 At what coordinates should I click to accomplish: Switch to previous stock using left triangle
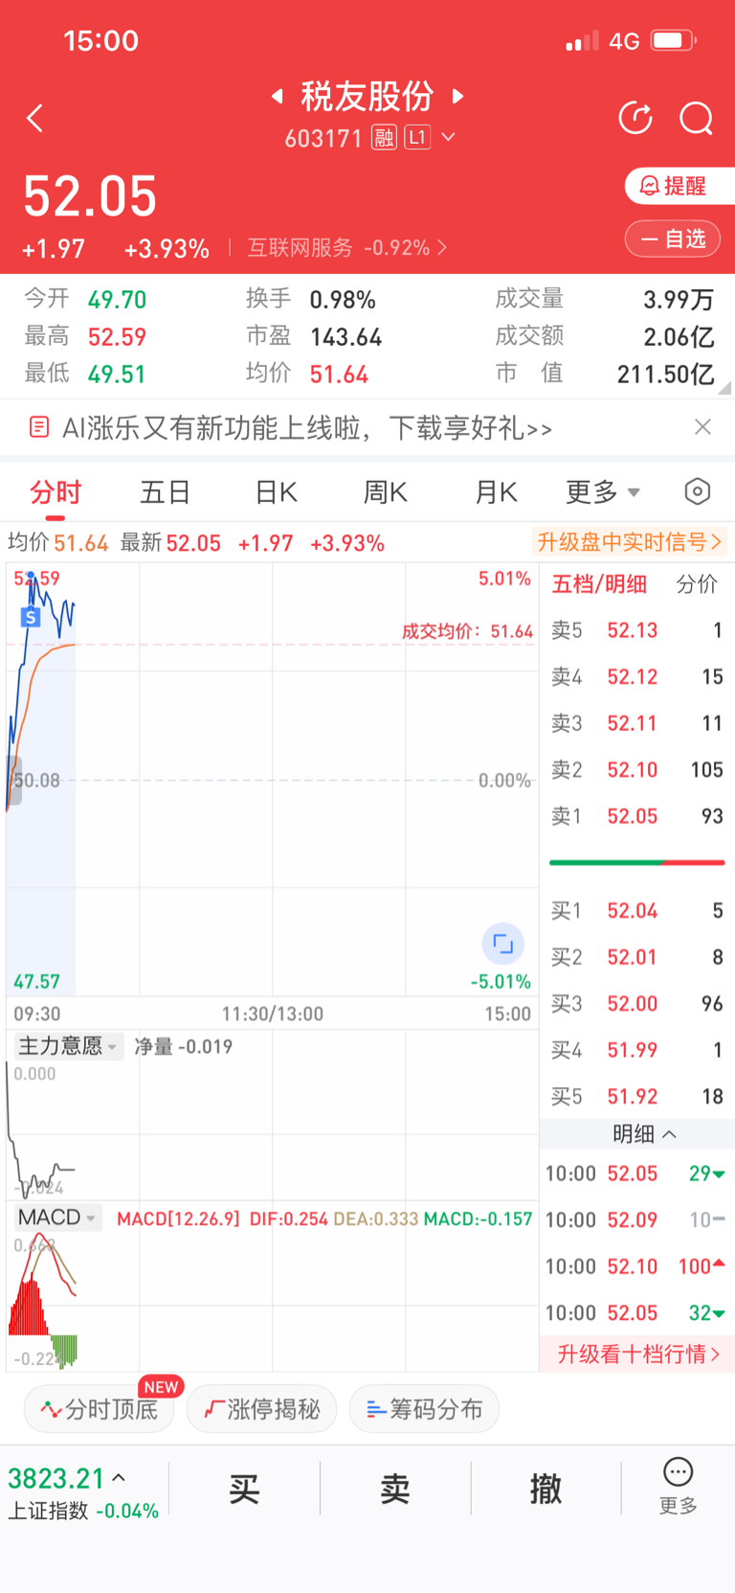click(x=278, y=96)
